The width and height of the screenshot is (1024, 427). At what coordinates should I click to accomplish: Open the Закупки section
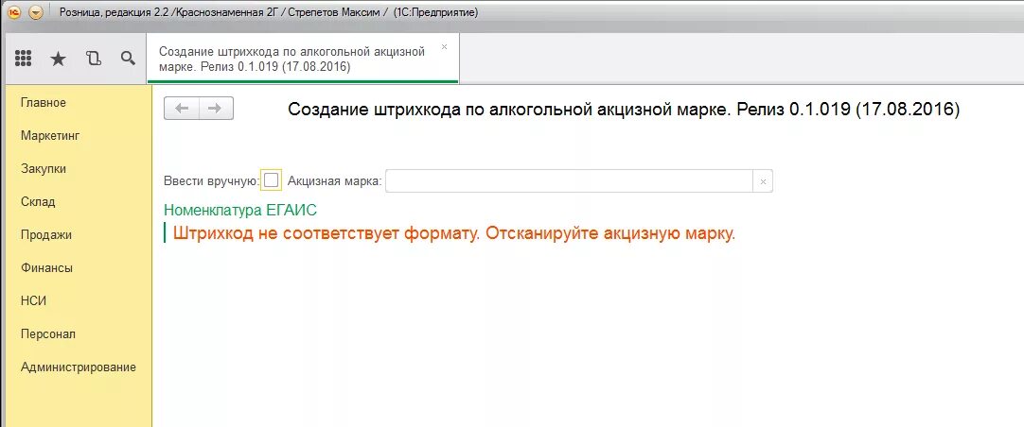click(x=44, y=169)
